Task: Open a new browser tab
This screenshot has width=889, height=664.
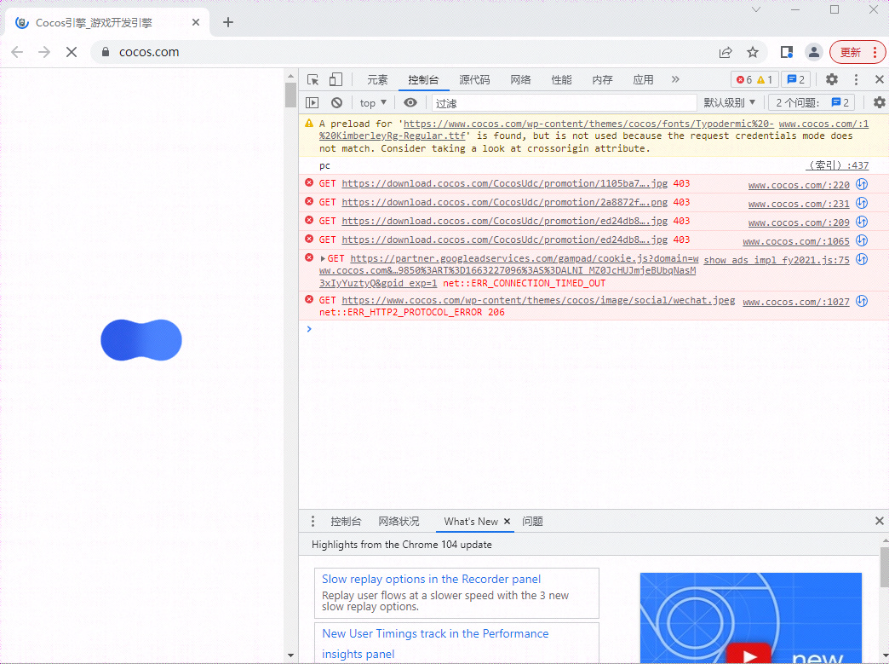Action: click(x=228, y=22)
